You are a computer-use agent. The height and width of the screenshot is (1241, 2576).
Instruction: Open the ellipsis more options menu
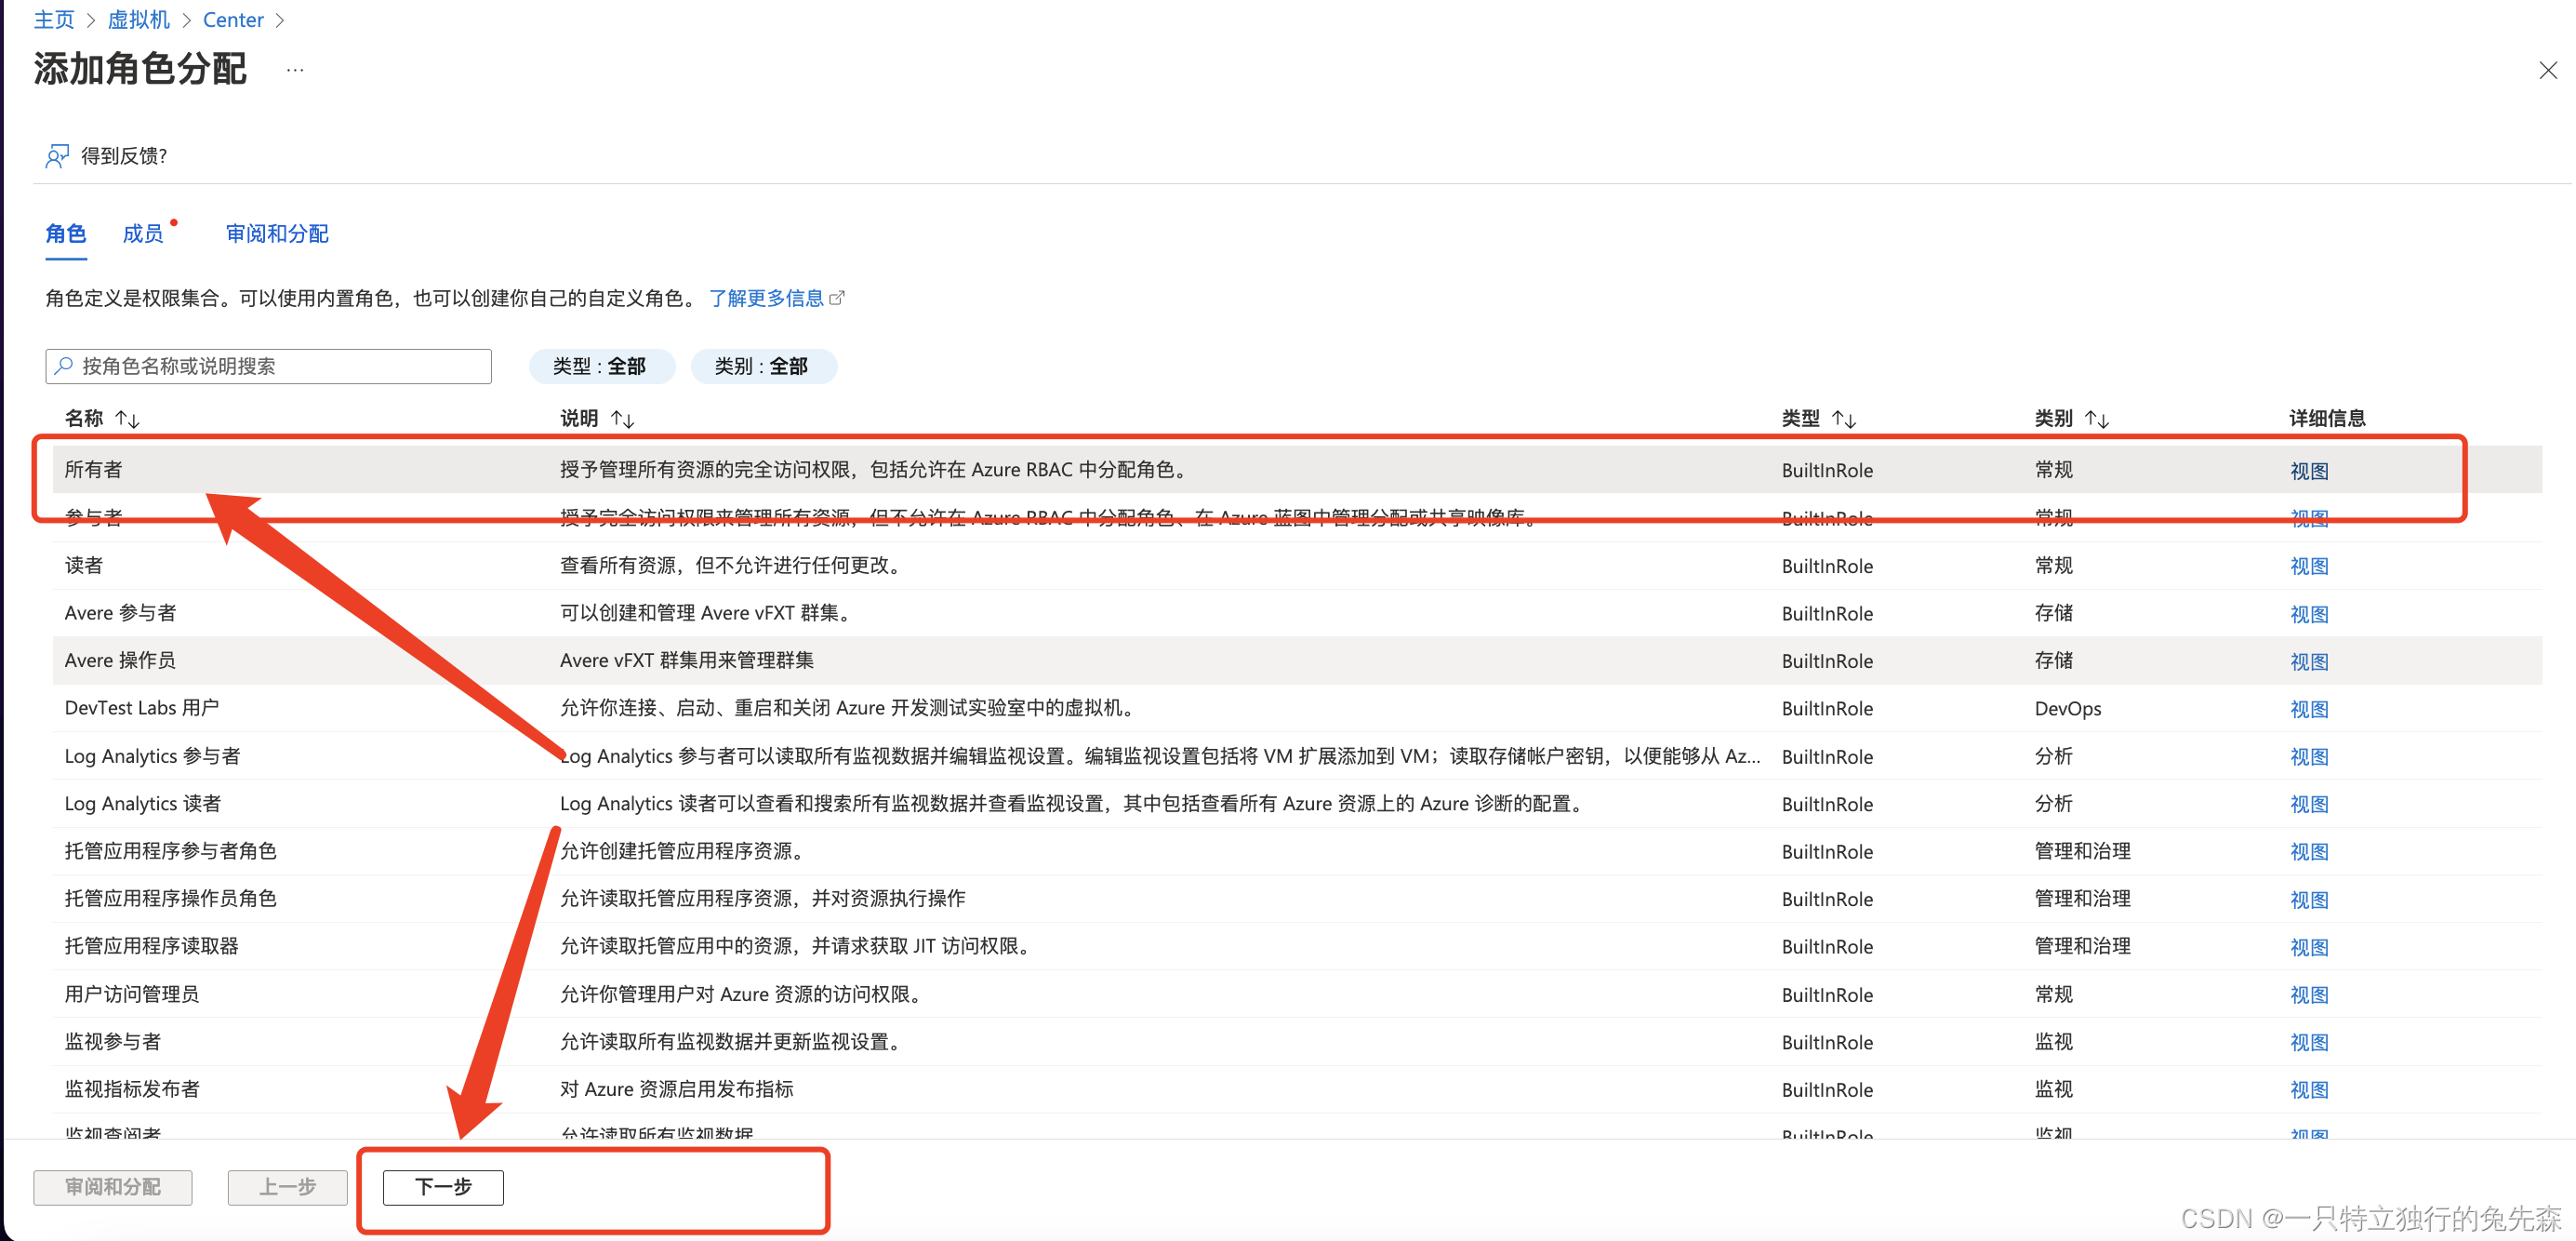(295, 70)
